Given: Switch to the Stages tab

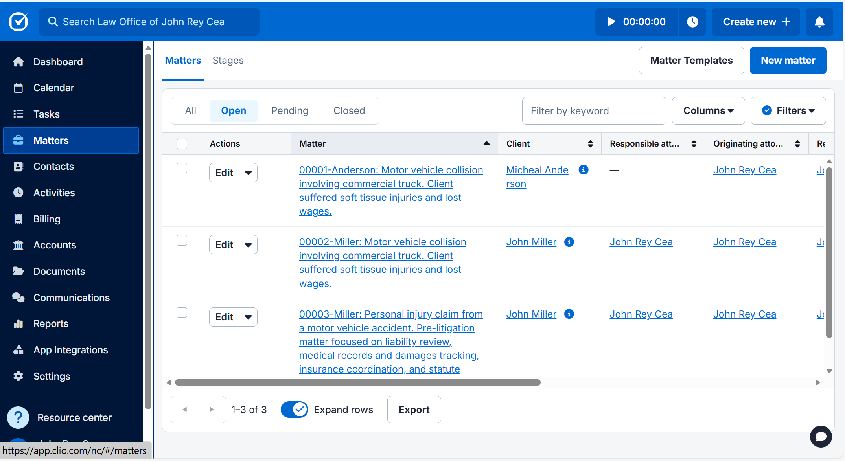Looking at the screenshot, I should pyautogui.click(x=228, y=60).
